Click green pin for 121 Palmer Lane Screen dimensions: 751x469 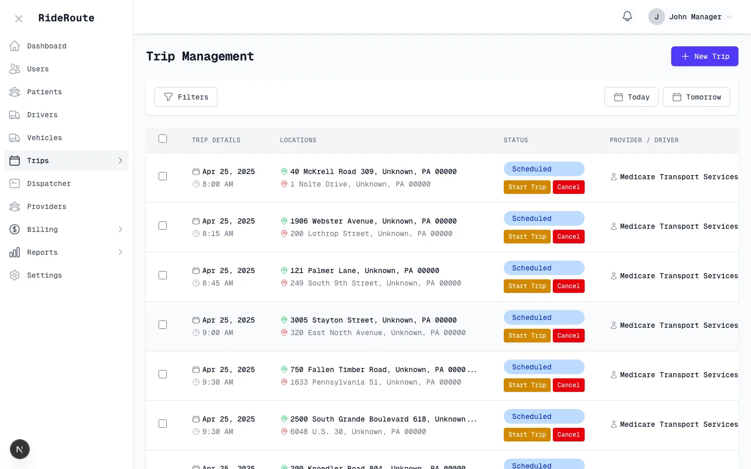pos(284,270)
